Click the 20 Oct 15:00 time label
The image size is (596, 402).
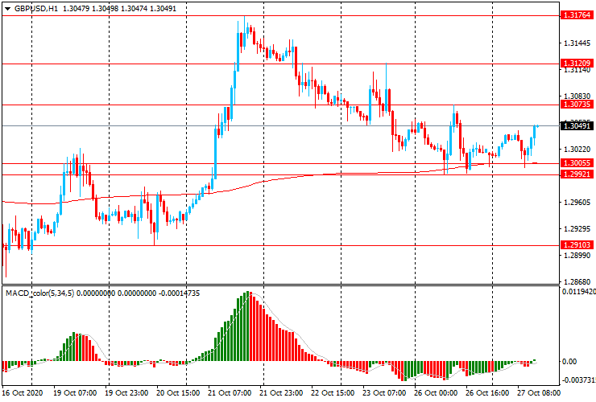coord(178,393)
